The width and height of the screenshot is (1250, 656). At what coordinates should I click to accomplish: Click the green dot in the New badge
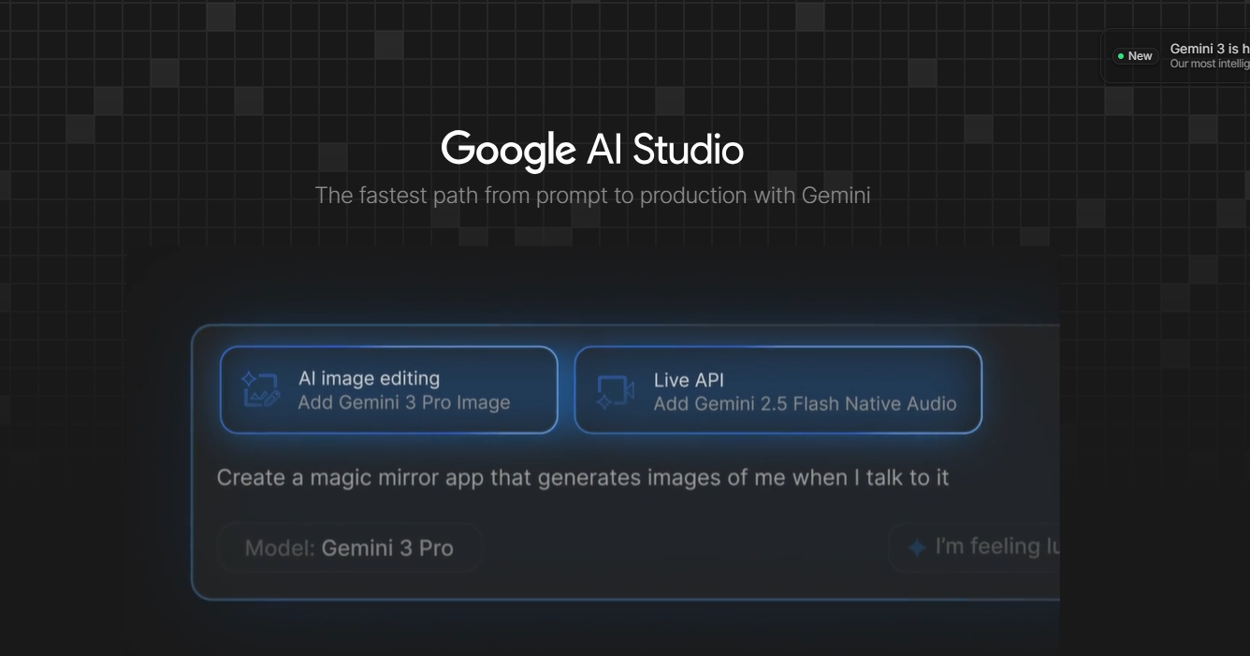point(1121,56)
